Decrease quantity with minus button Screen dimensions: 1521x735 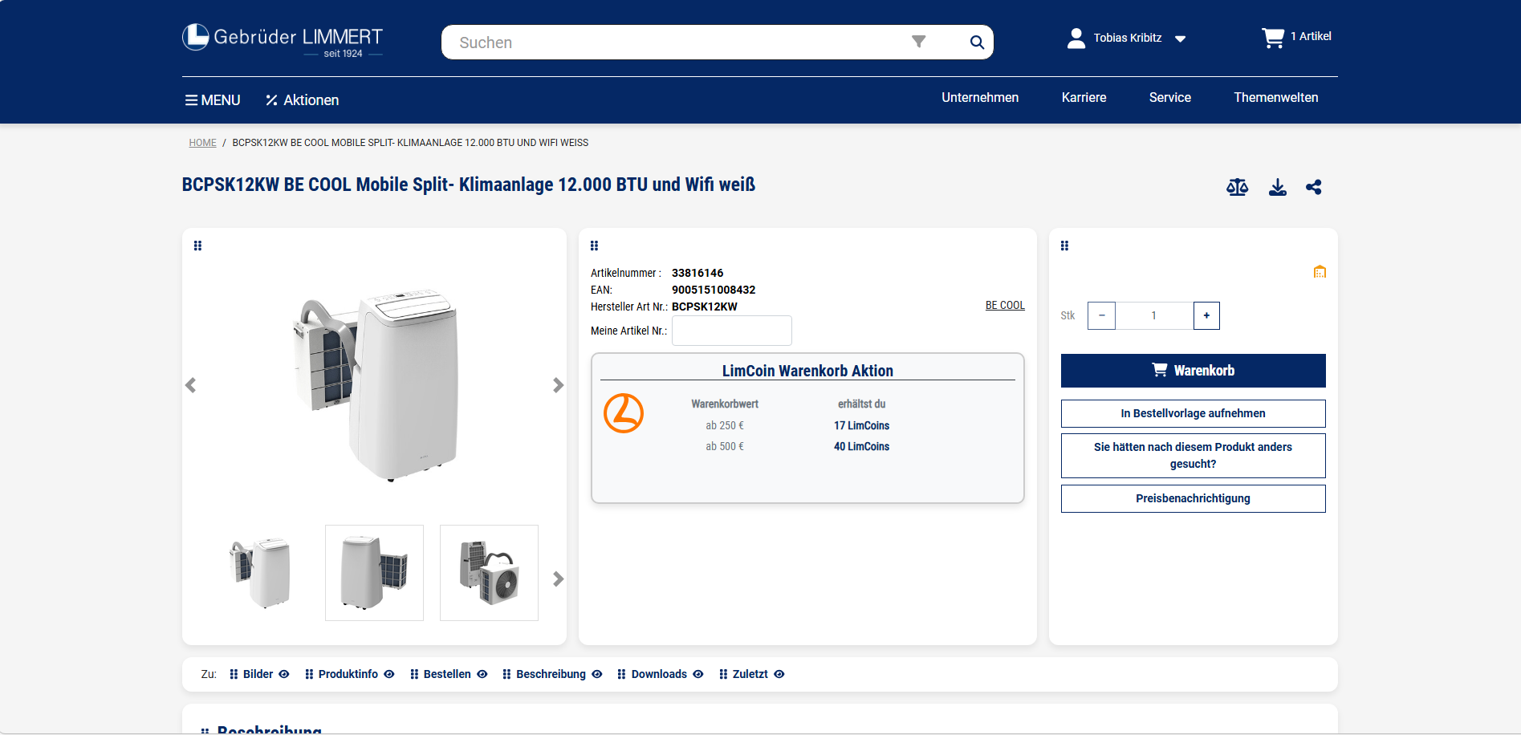pos(1101,315)
